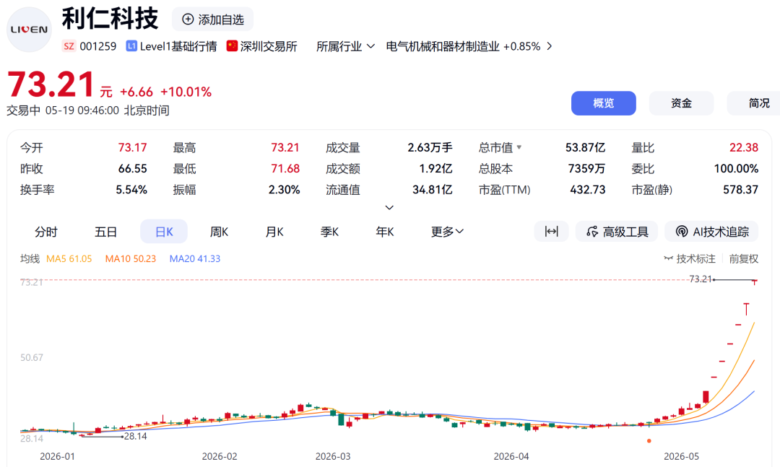Image resolution: width=780 pixels, height=467 pixels.
Task: Open 高级工具 advanced tools
Action: point(617,232)
